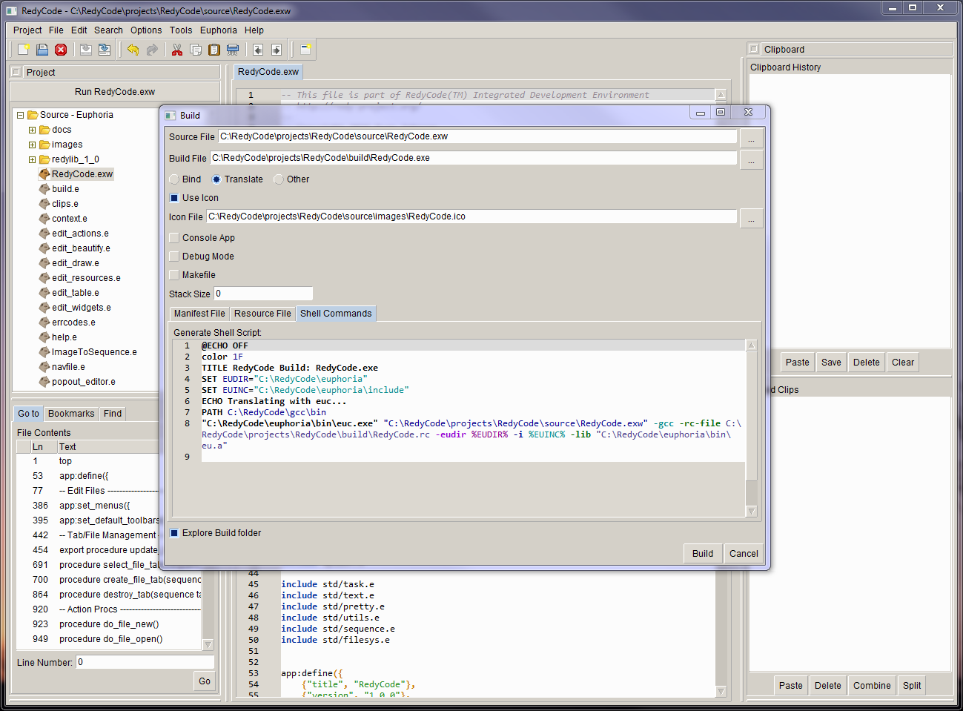Select the Bind radio button
The width and height of the screenshot is (963, 711).
click(174, 179)
